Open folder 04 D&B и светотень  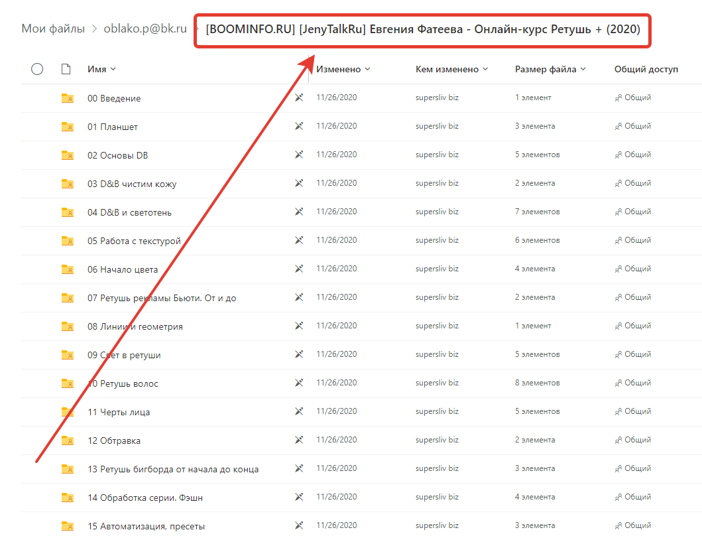click(129, 212)
